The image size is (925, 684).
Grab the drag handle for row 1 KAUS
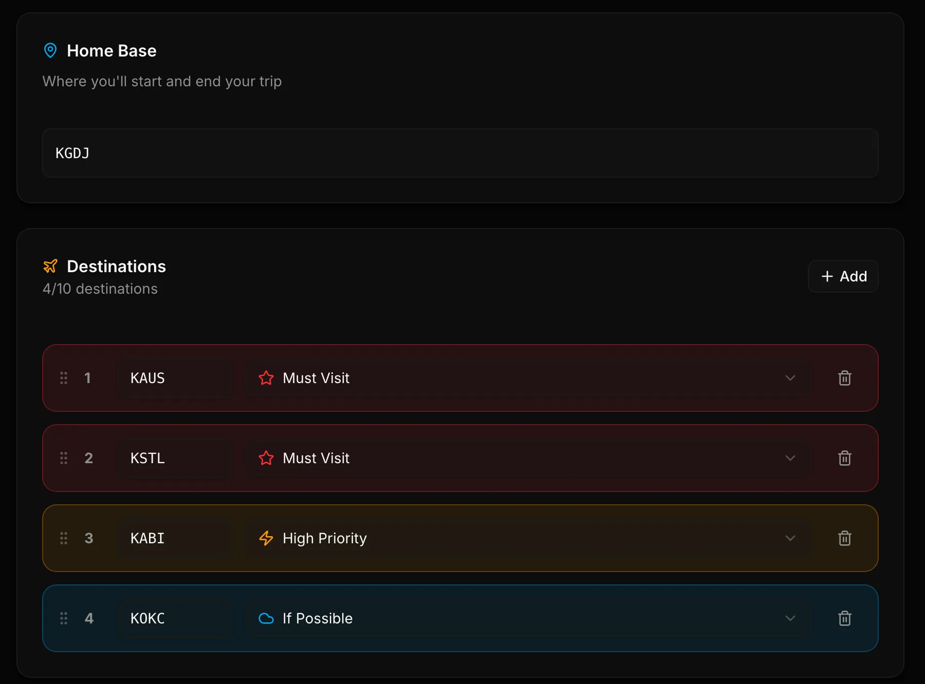(64, 378)
